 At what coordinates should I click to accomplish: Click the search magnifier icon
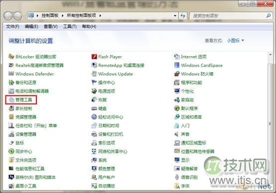tap(268, 15)
